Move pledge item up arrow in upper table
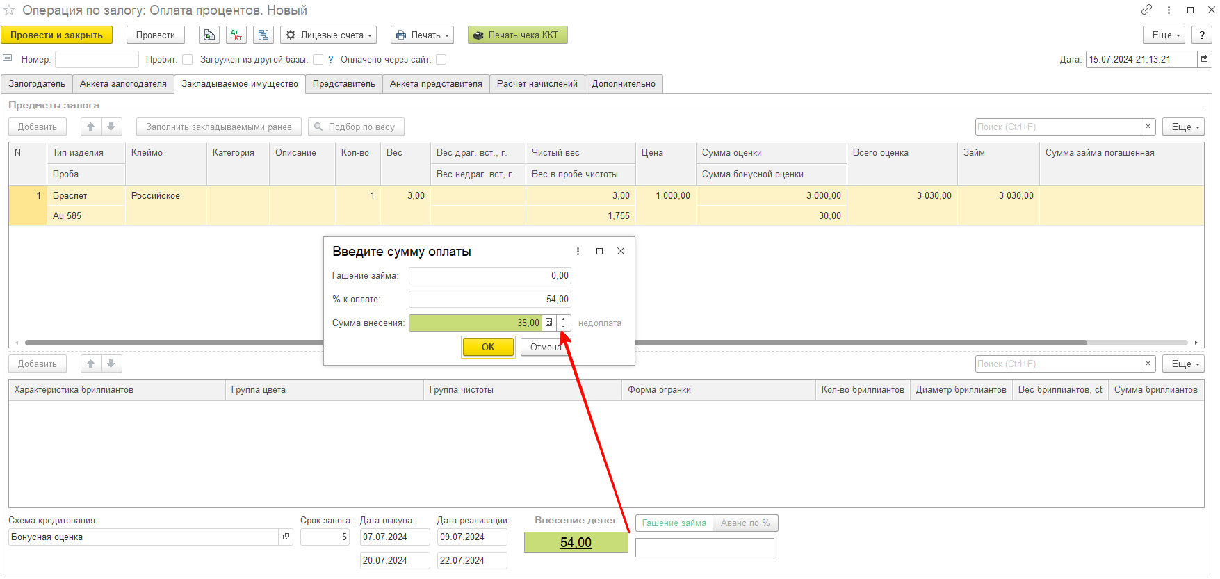Screen dimensions: 1220x579 coord(91,127)
